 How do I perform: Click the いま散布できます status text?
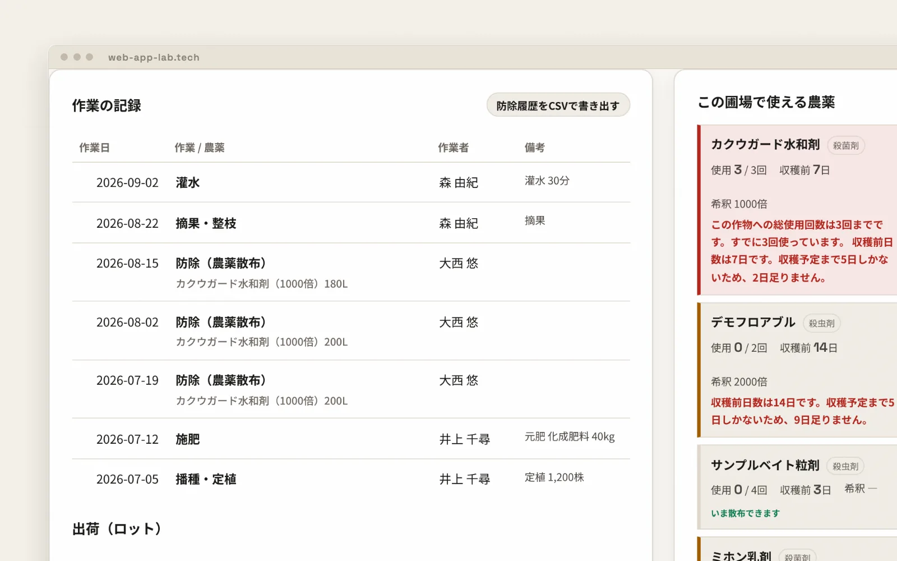pos(745,513)
